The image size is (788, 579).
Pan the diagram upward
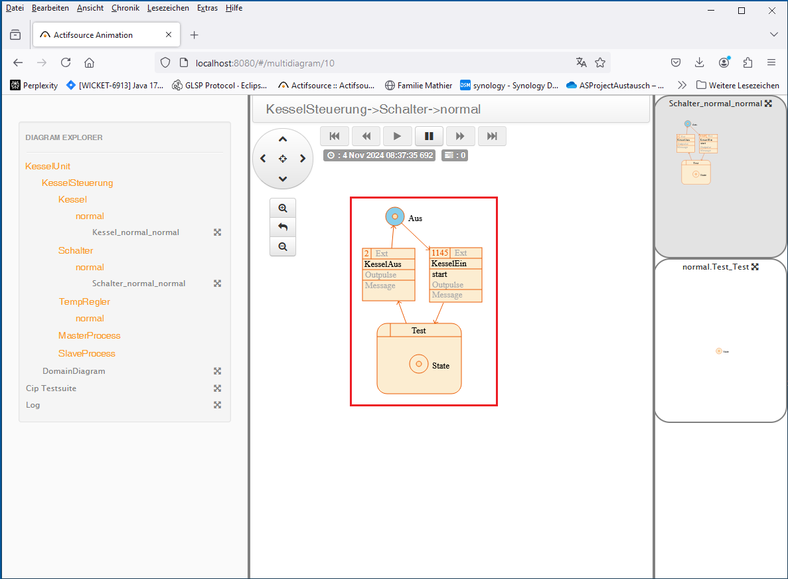point(283,139)
